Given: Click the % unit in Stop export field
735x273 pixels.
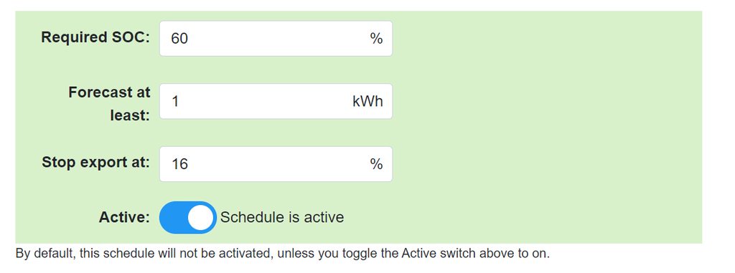Looking at the screenshot, I should pyautogui.click(x=376, y=164).
